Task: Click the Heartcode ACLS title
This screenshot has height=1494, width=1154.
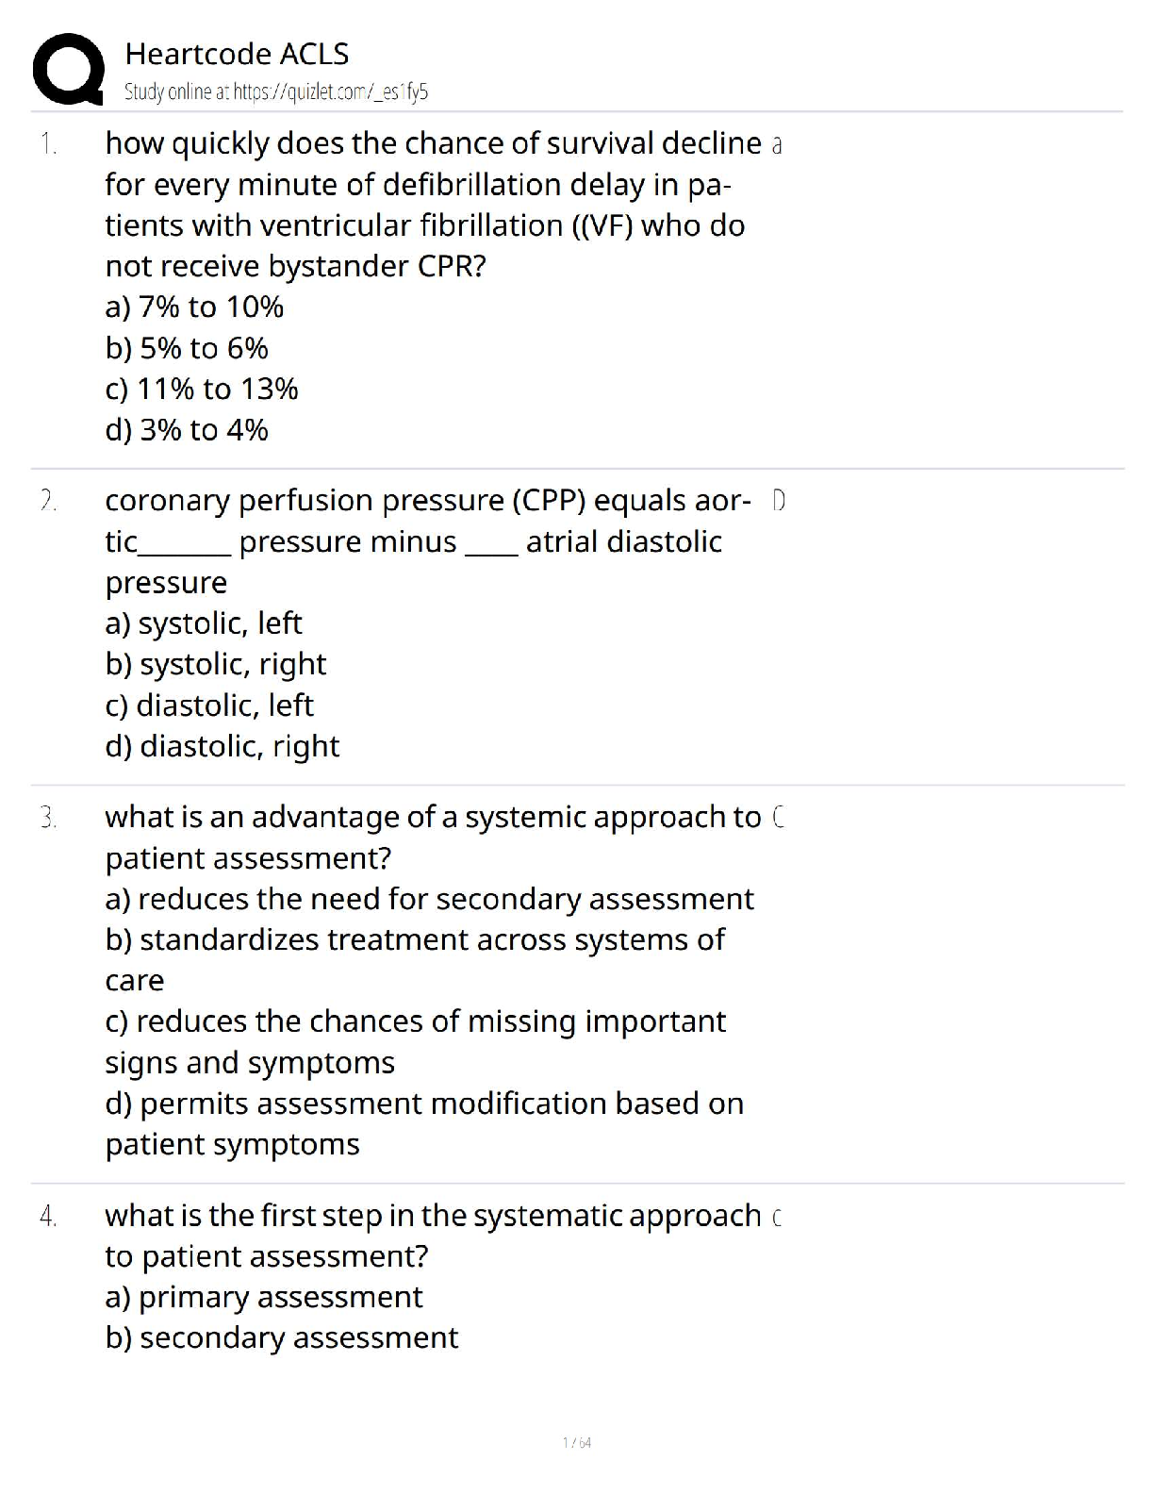Action: 237,54
